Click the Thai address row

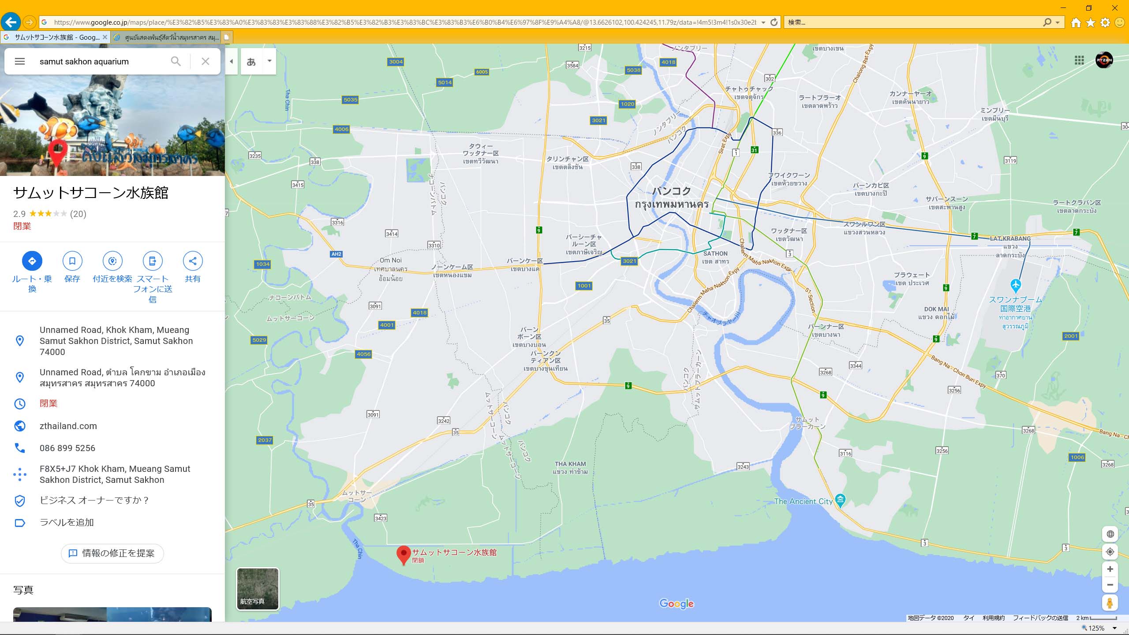point(112,378)
